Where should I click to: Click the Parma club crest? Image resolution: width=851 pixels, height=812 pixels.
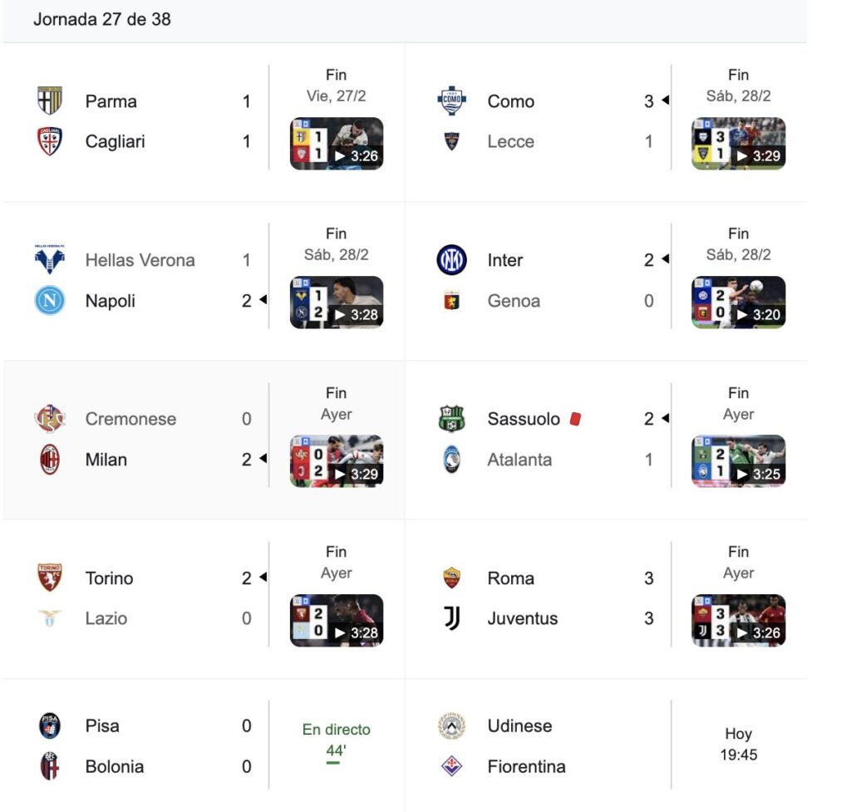(x=50, y=101)
